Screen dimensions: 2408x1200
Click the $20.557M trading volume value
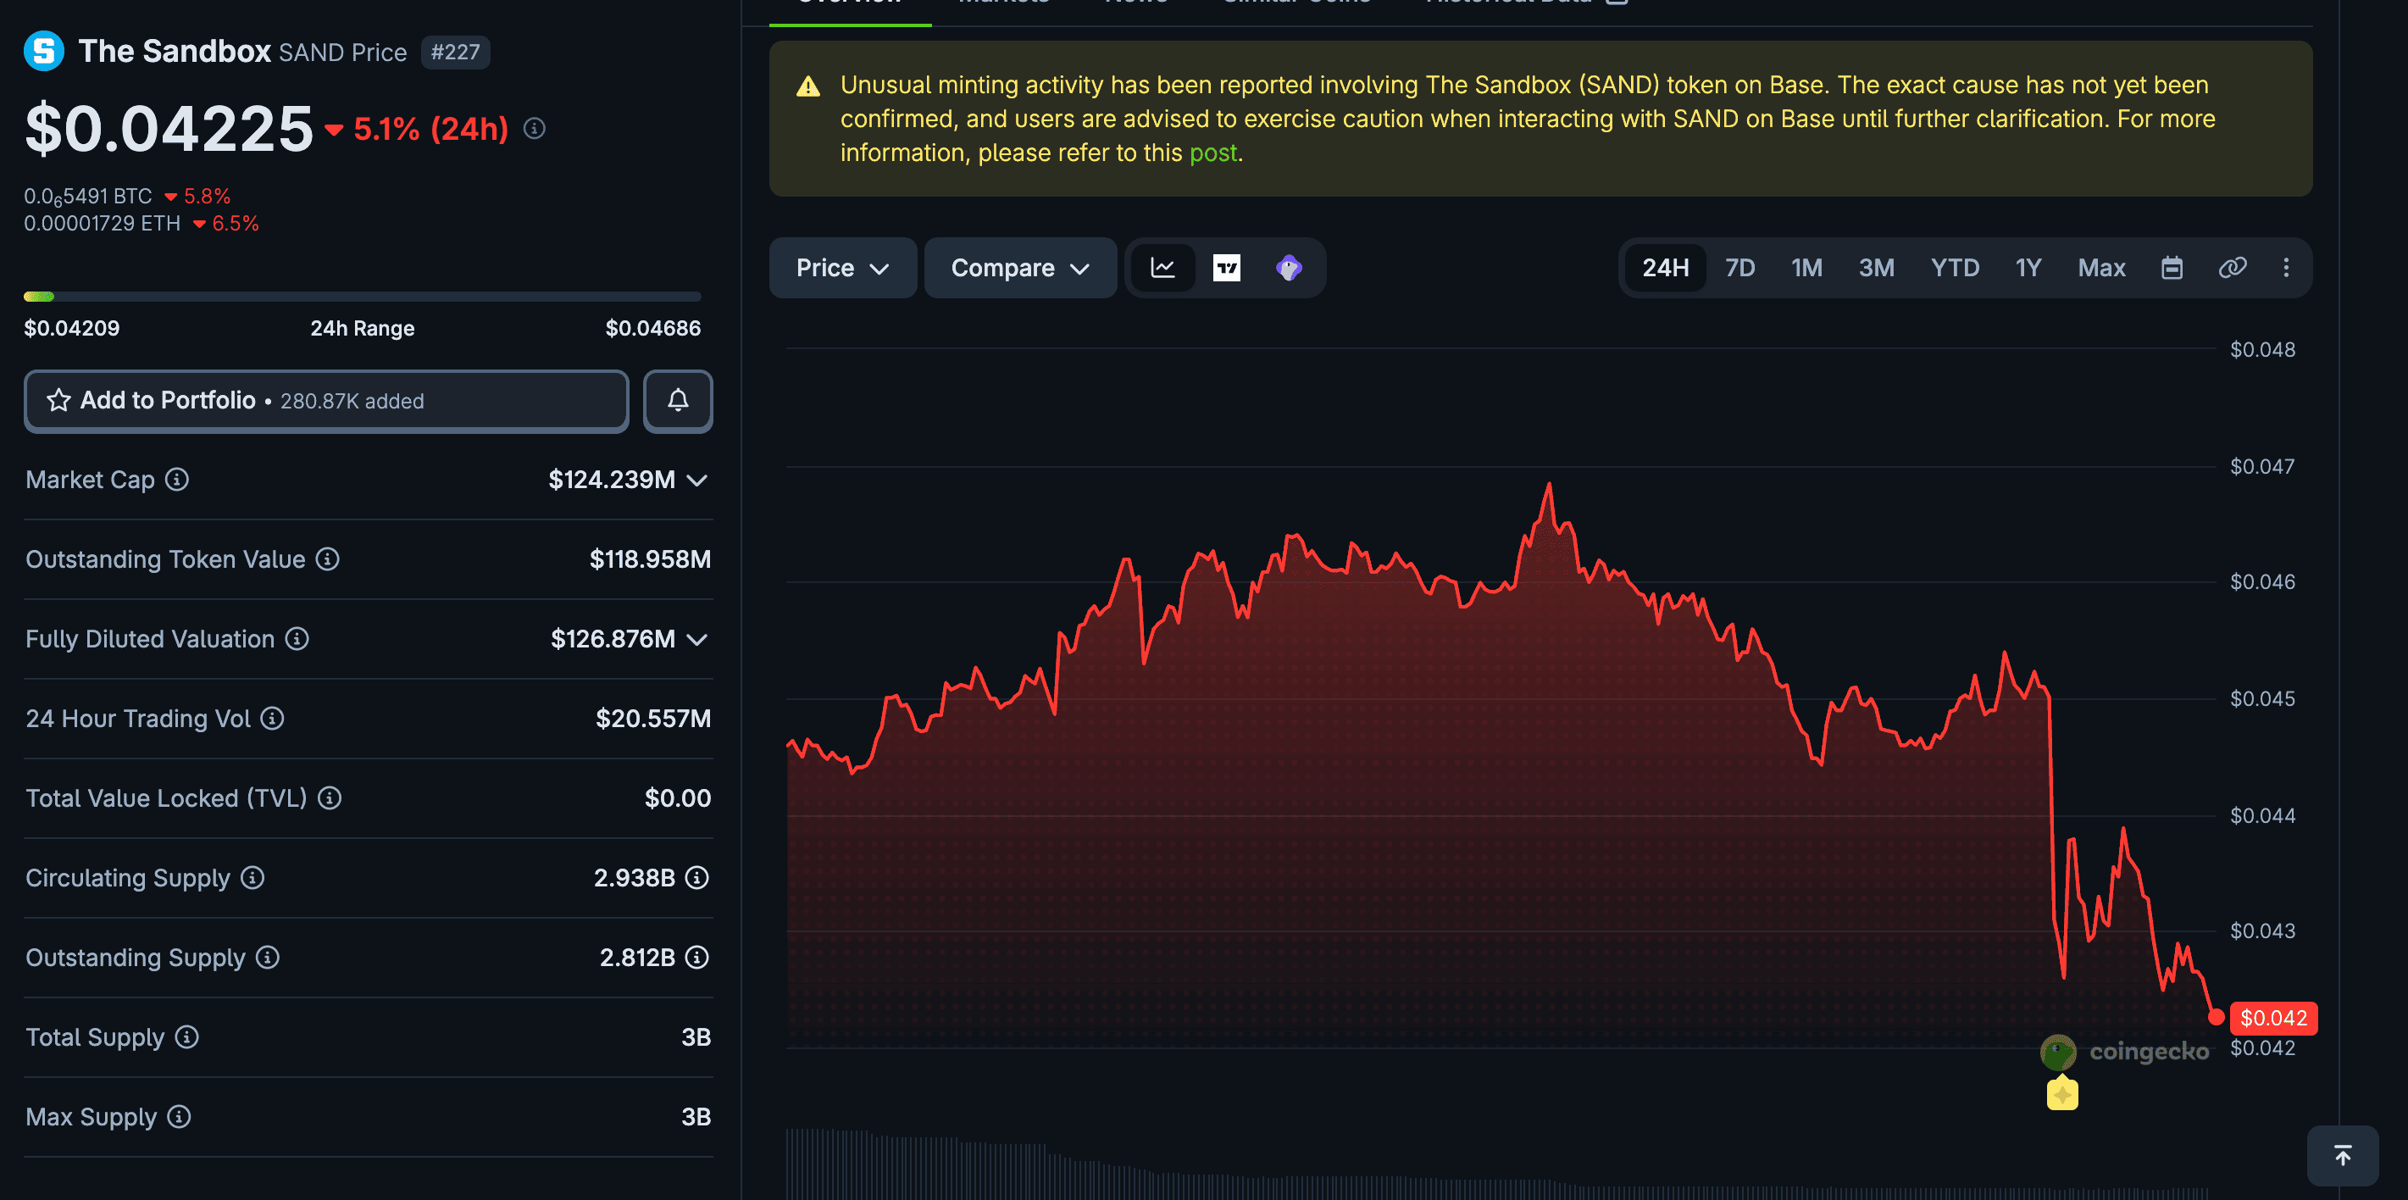tap(653, 719)
